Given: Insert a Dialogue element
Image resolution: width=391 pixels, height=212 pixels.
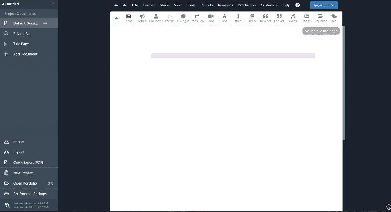Looking at the screenshot, I should pos(183,18).
